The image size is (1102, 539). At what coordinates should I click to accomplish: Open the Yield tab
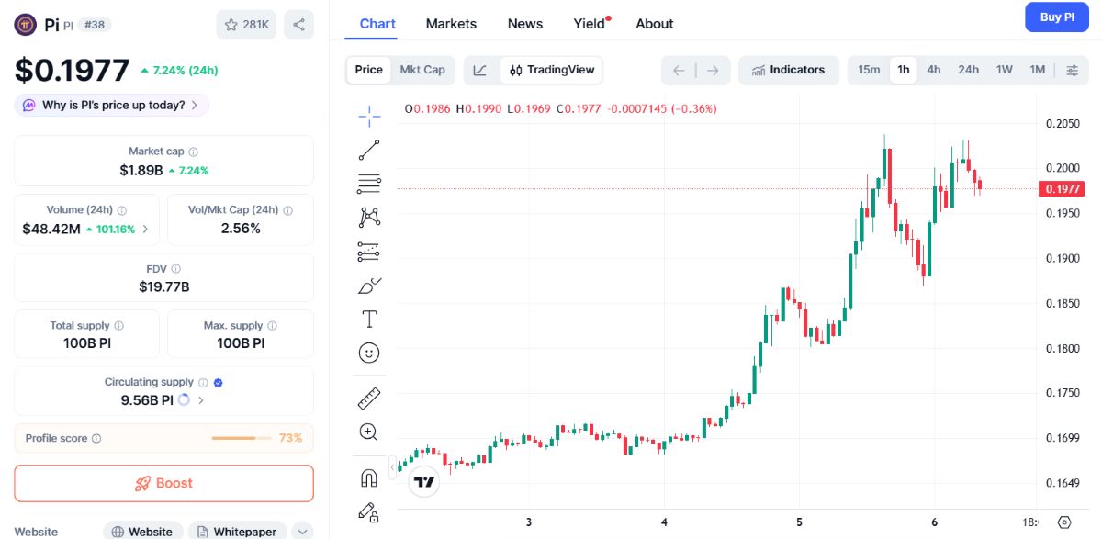point(591,24)
